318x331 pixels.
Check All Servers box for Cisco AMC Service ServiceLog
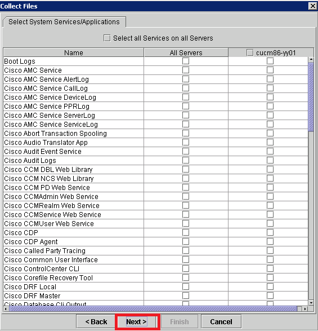click(186, 124)
